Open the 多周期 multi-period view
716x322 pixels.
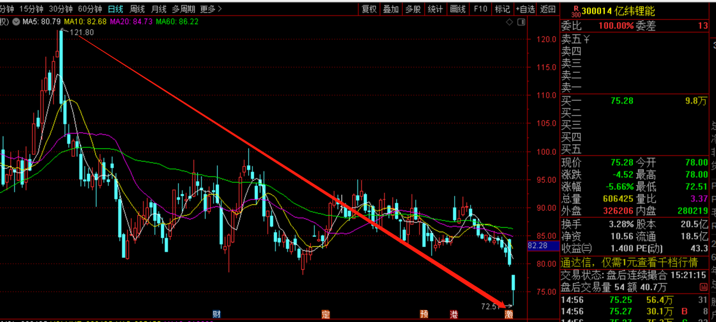pos(184,9)
